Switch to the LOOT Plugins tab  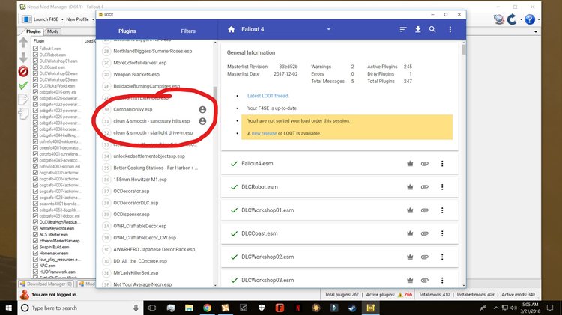[127, 31]
